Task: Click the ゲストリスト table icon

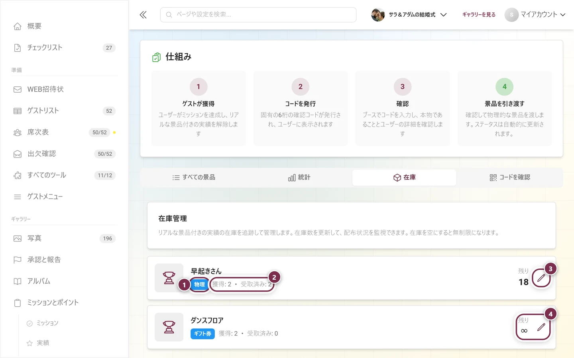Action: (18, 111)
